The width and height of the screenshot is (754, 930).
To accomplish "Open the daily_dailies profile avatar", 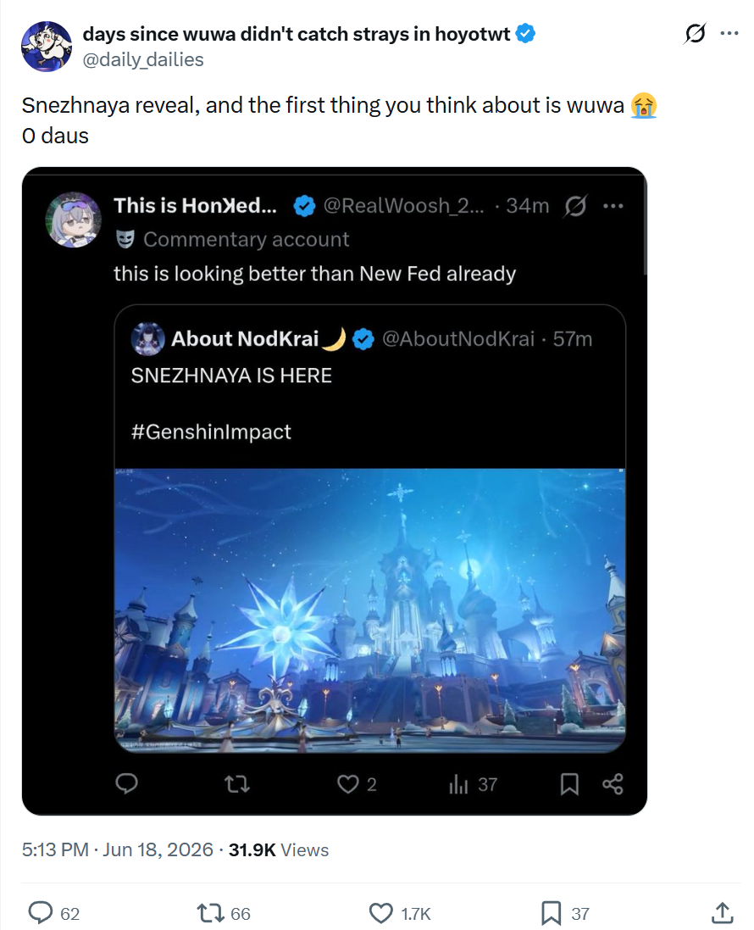I will point(47,47).
